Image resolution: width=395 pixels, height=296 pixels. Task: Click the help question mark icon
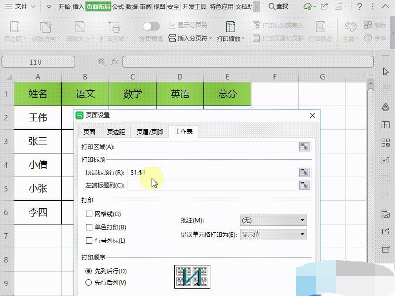pos(360,6)
